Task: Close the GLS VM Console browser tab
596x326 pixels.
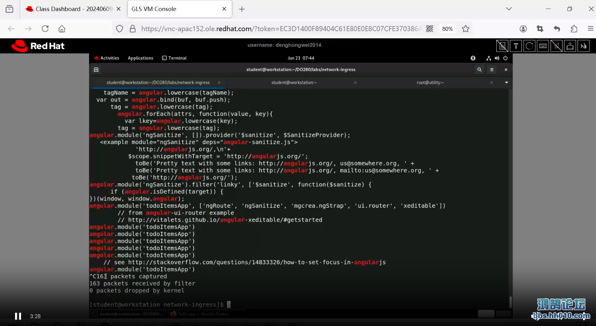Action: point(224,9)
